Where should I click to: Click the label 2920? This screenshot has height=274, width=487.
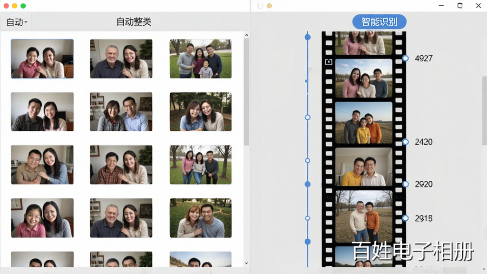pyautogui.click(x=424, y=184)
